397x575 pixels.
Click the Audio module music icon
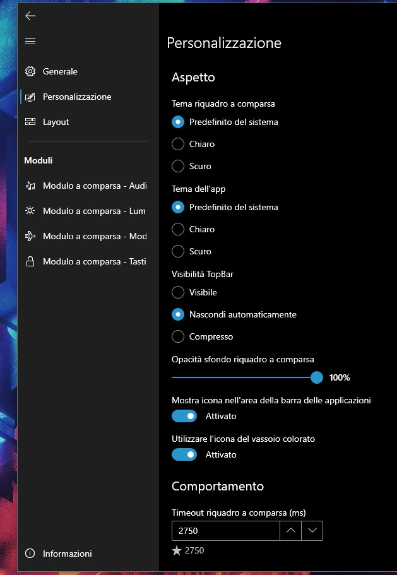[30, 186]
